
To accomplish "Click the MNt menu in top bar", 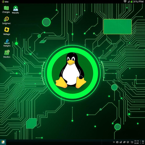I will coord(6,2).
